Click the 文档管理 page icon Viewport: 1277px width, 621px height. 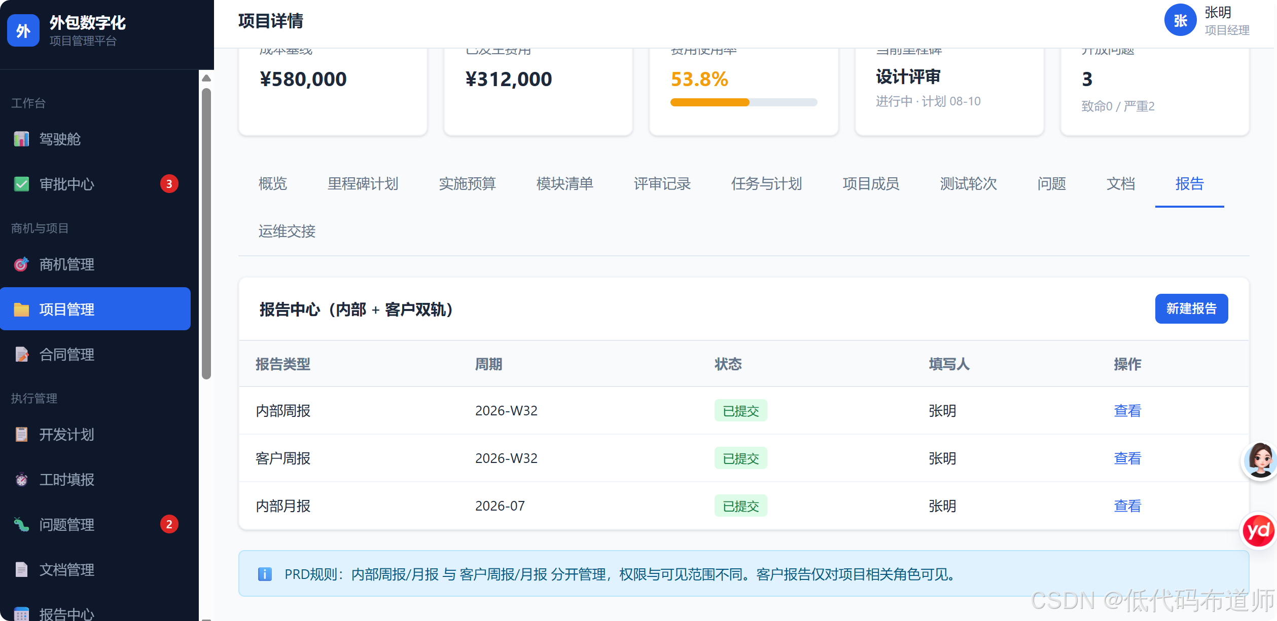point(21,569)
